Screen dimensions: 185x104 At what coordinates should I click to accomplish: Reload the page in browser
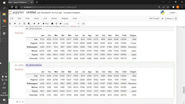(12, 7)
